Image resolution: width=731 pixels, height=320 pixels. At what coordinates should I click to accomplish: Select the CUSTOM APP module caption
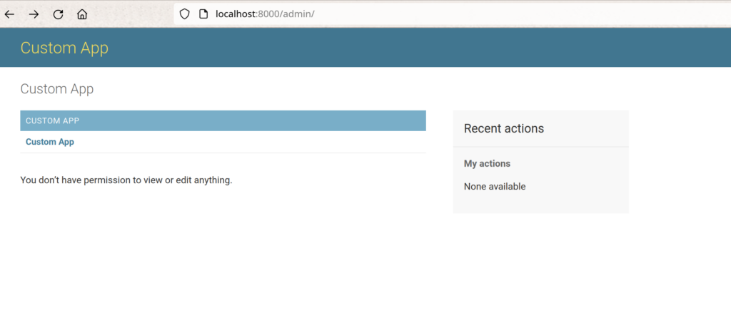pos(52,121)
